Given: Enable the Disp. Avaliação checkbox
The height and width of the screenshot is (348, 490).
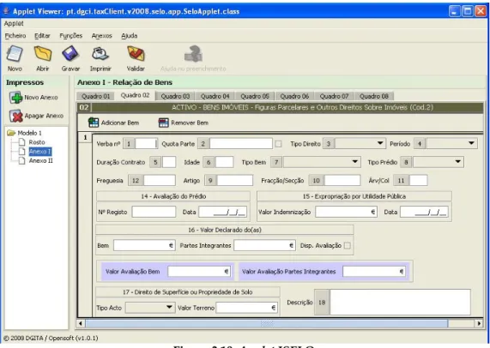Looking at the screenshot, I should (347, 246).
